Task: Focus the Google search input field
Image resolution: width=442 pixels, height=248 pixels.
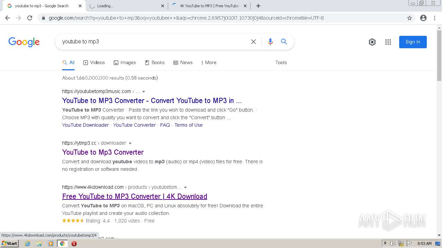Action: tap(154, 42)
